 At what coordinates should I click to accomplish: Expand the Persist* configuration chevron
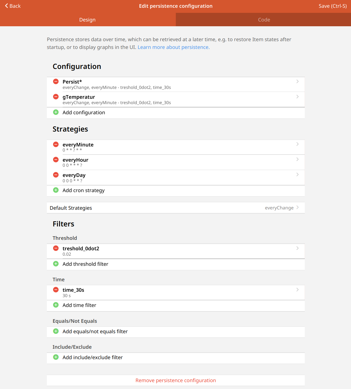[297, 81]
